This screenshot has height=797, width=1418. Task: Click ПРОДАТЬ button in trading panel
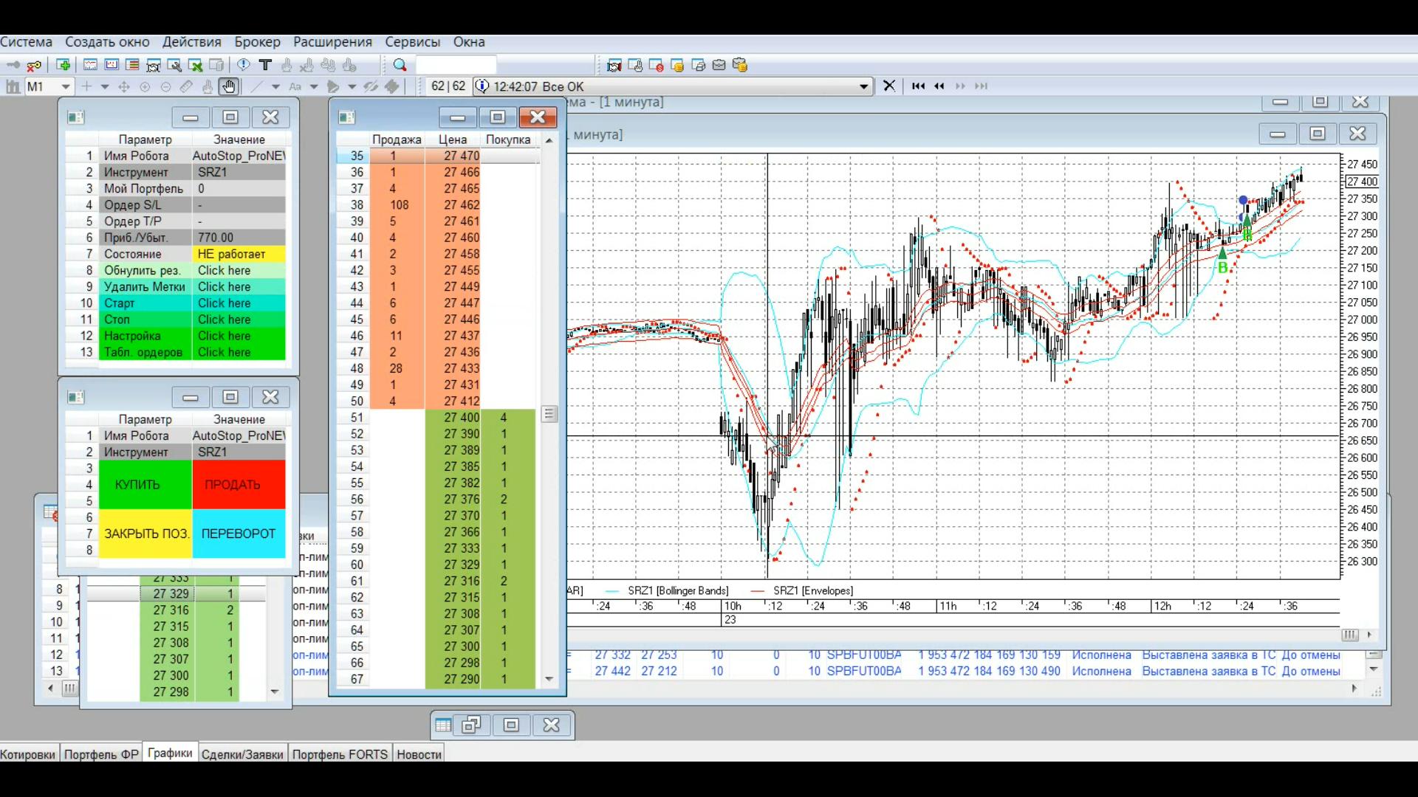(232, 483)
